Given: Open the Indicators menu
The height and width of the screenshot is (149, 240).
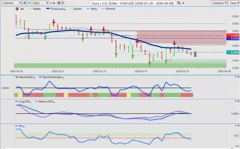Looking at the screenshot, I should pos(219,3).
